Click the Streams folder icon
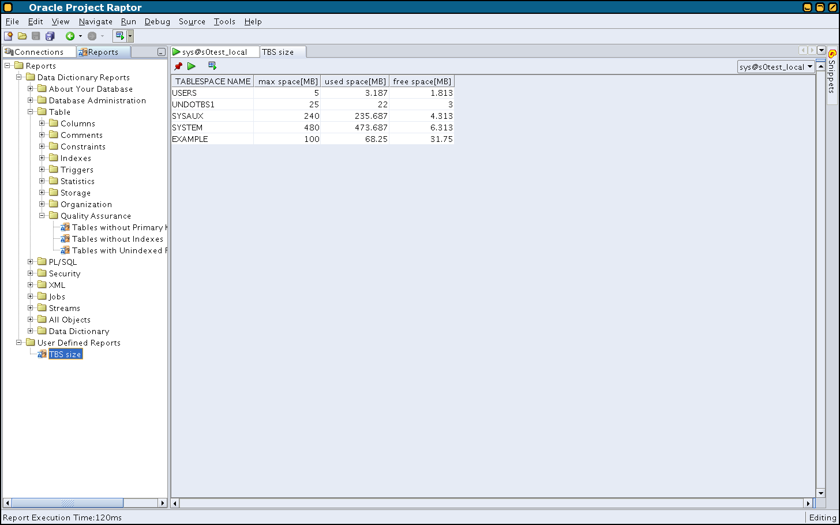Viewport: 840px width, 525px height. pos(42,307)
